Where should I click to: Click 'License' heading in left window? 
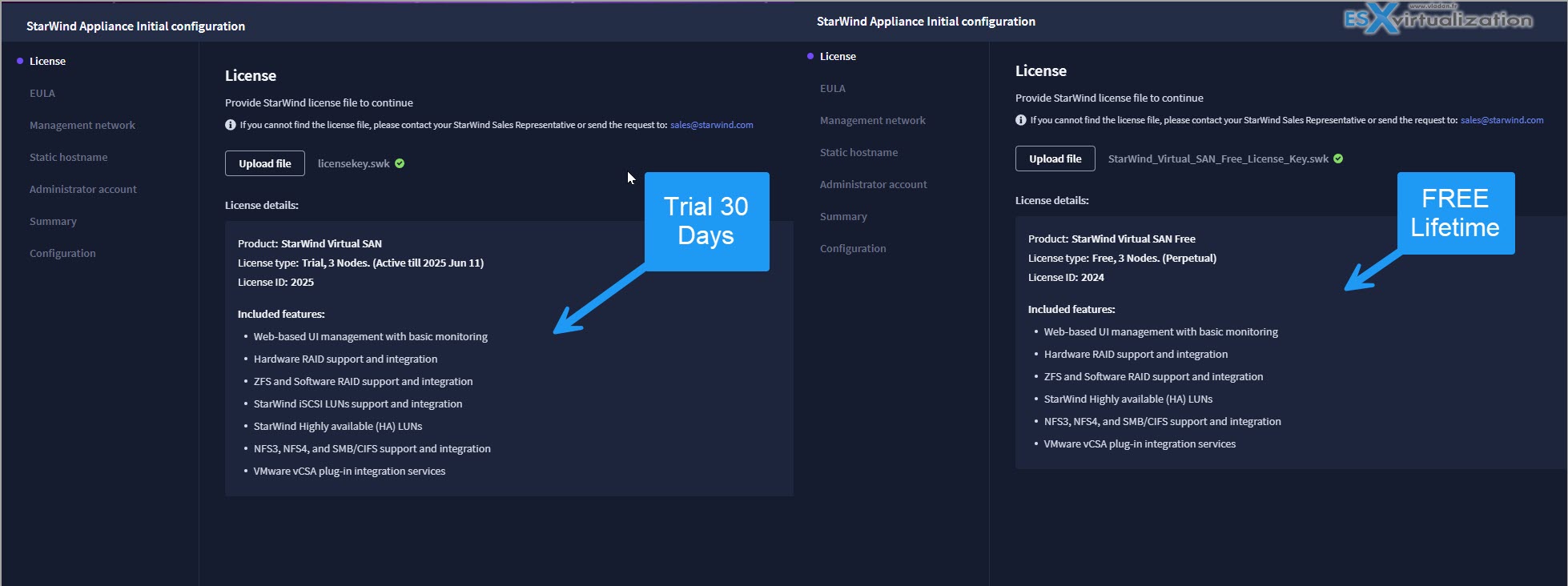[x=251, y=75]
